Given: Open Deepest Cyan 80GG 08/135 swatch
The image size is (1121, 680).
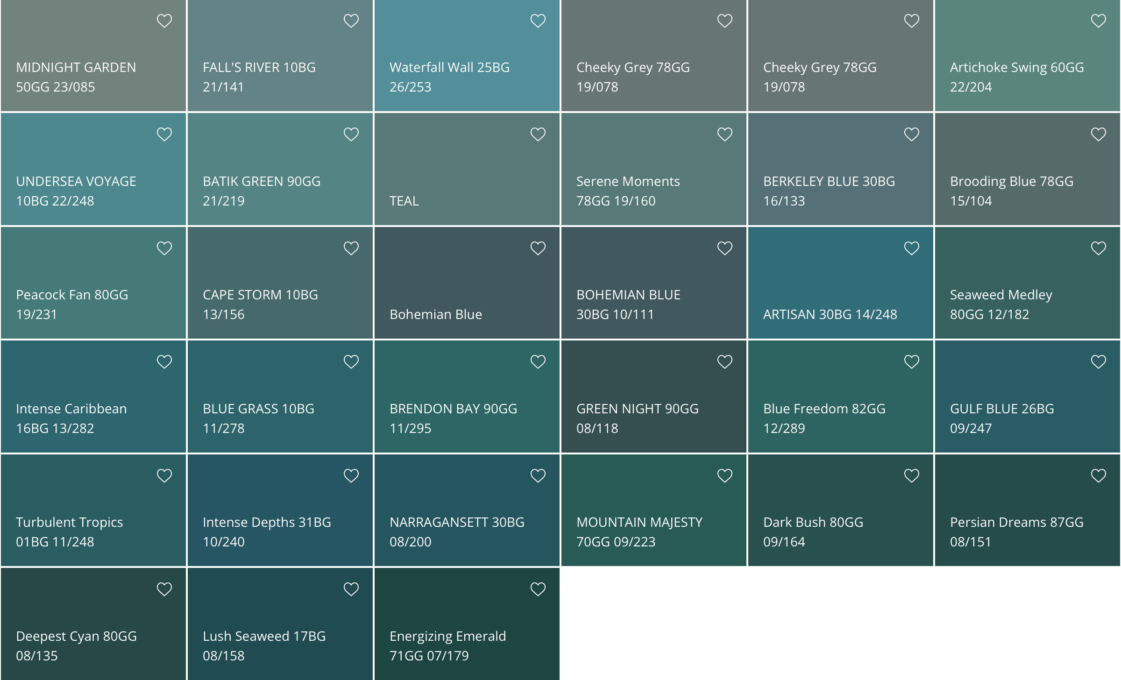Looking at the screenshot, I should tap(93, 624).
